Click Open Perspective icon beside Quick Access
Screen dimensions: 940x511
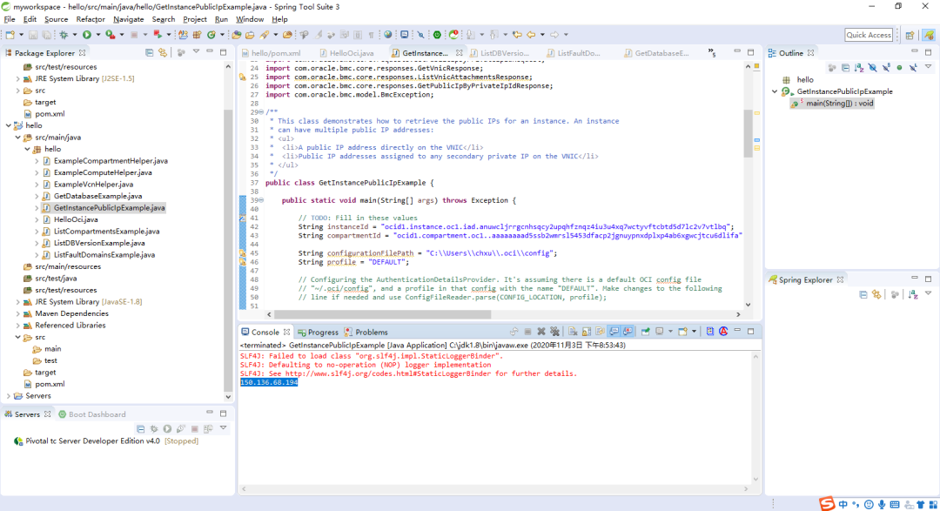point(910,35)
